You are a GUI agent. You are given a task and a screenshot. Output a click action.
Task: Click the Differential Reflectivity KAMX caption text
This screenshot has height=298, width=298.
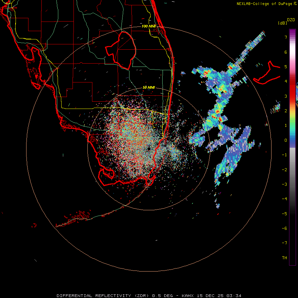click(x=149, y=296)
